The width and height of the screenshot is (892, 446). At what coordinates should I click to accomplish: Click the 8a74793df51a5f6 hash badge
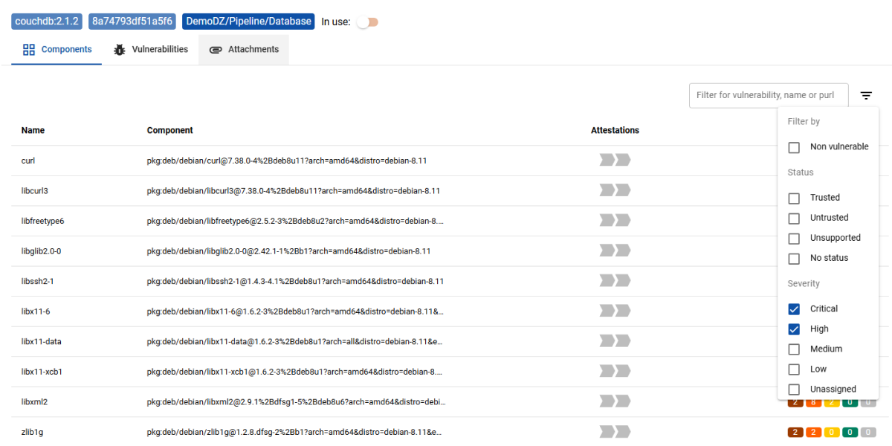[132, 22]
